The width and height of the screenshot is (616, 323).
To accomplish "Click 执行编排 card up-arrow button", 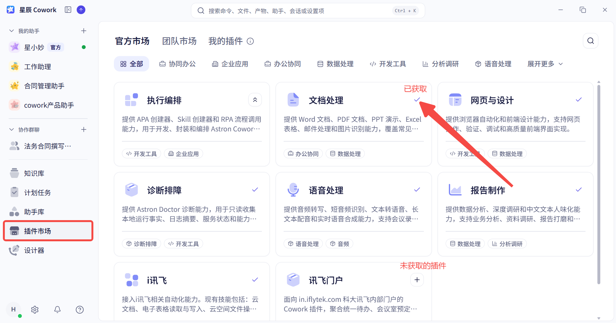I will click(255, 100).
